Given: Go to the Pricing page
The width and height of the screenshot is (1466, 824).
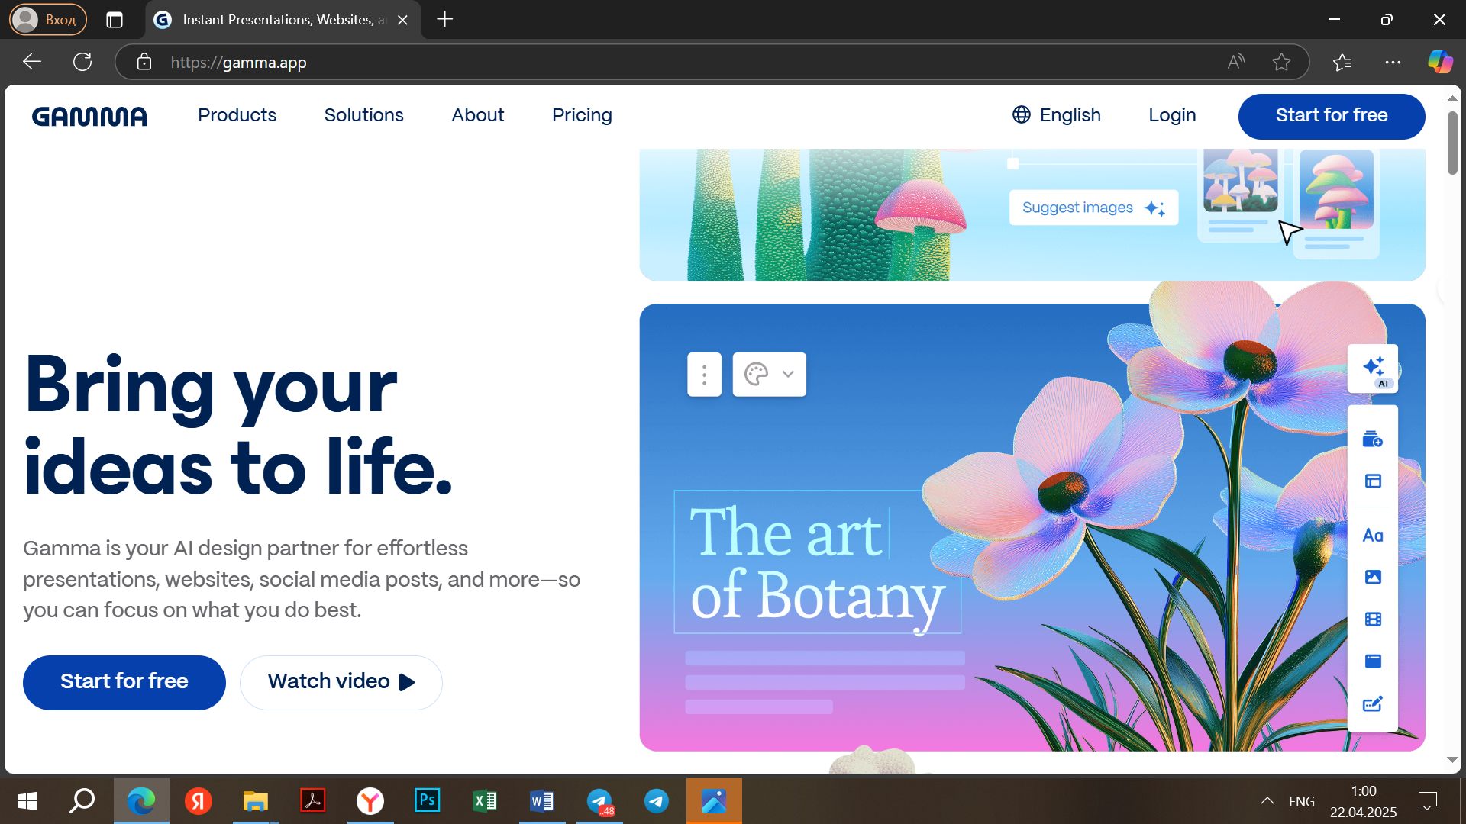Looking at the screenshot, I should click(x=582, y=115).
